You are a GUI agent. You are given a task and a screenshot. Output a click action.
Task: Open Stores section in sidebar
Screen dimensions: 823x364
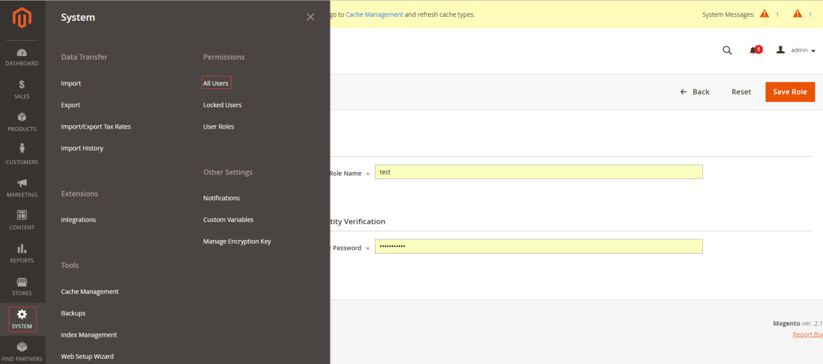(22, 286)
